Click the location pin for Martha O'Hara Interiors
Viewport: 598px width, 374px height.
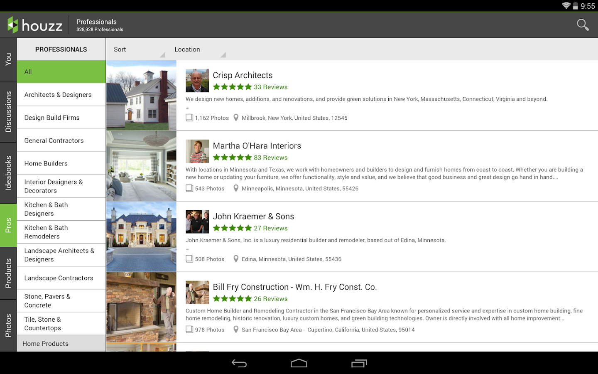[x=236, y=188]
